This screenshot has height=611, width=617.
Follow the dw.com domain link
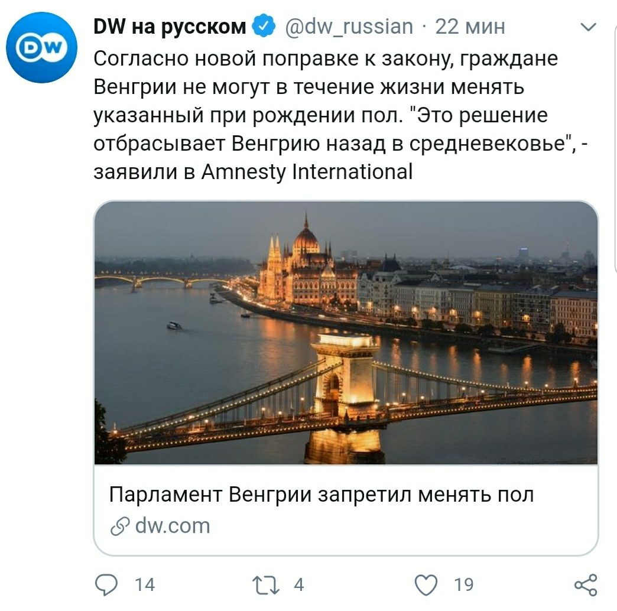point(173,526)
